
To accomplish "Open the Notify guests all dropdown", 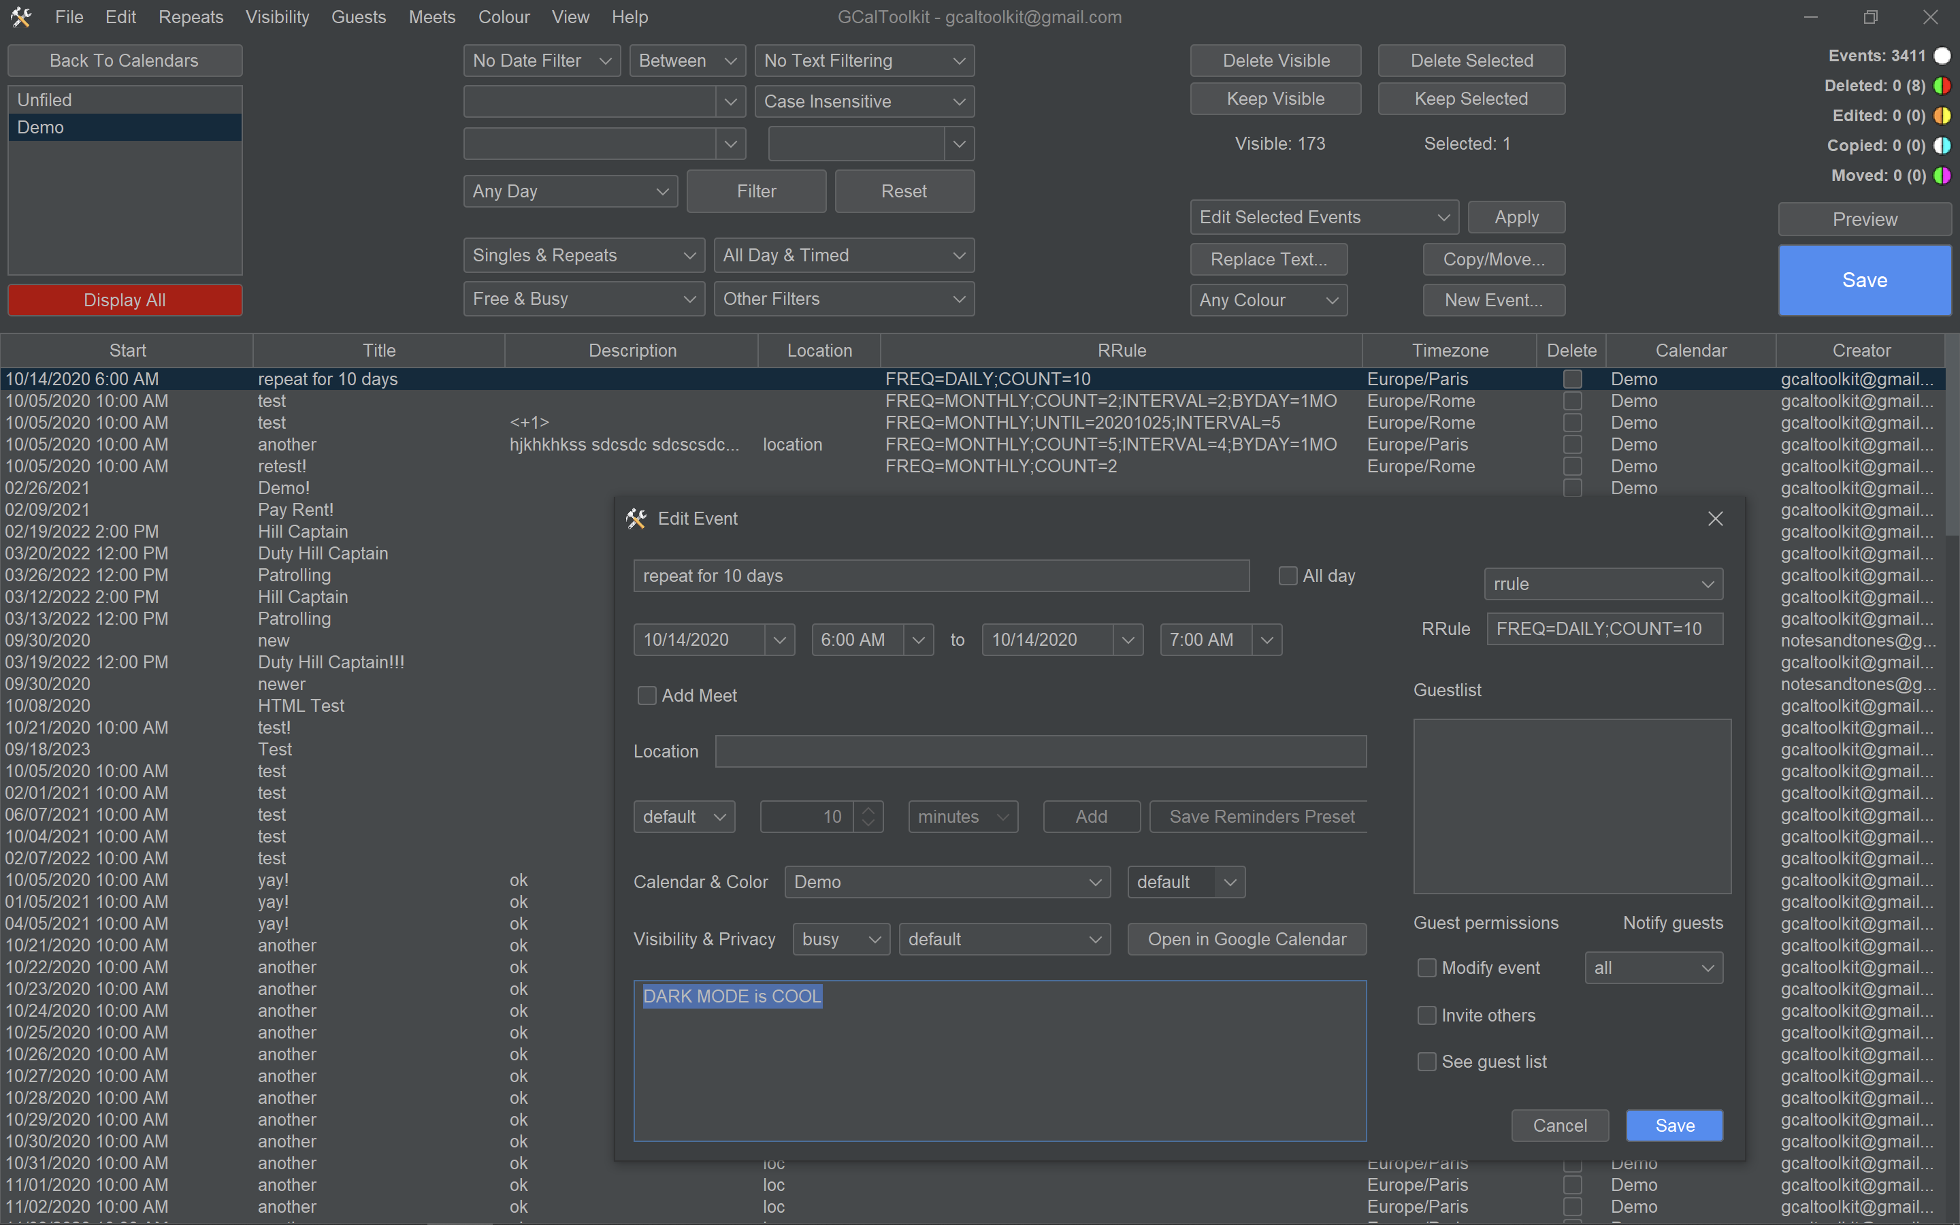I will [1653, 968].
